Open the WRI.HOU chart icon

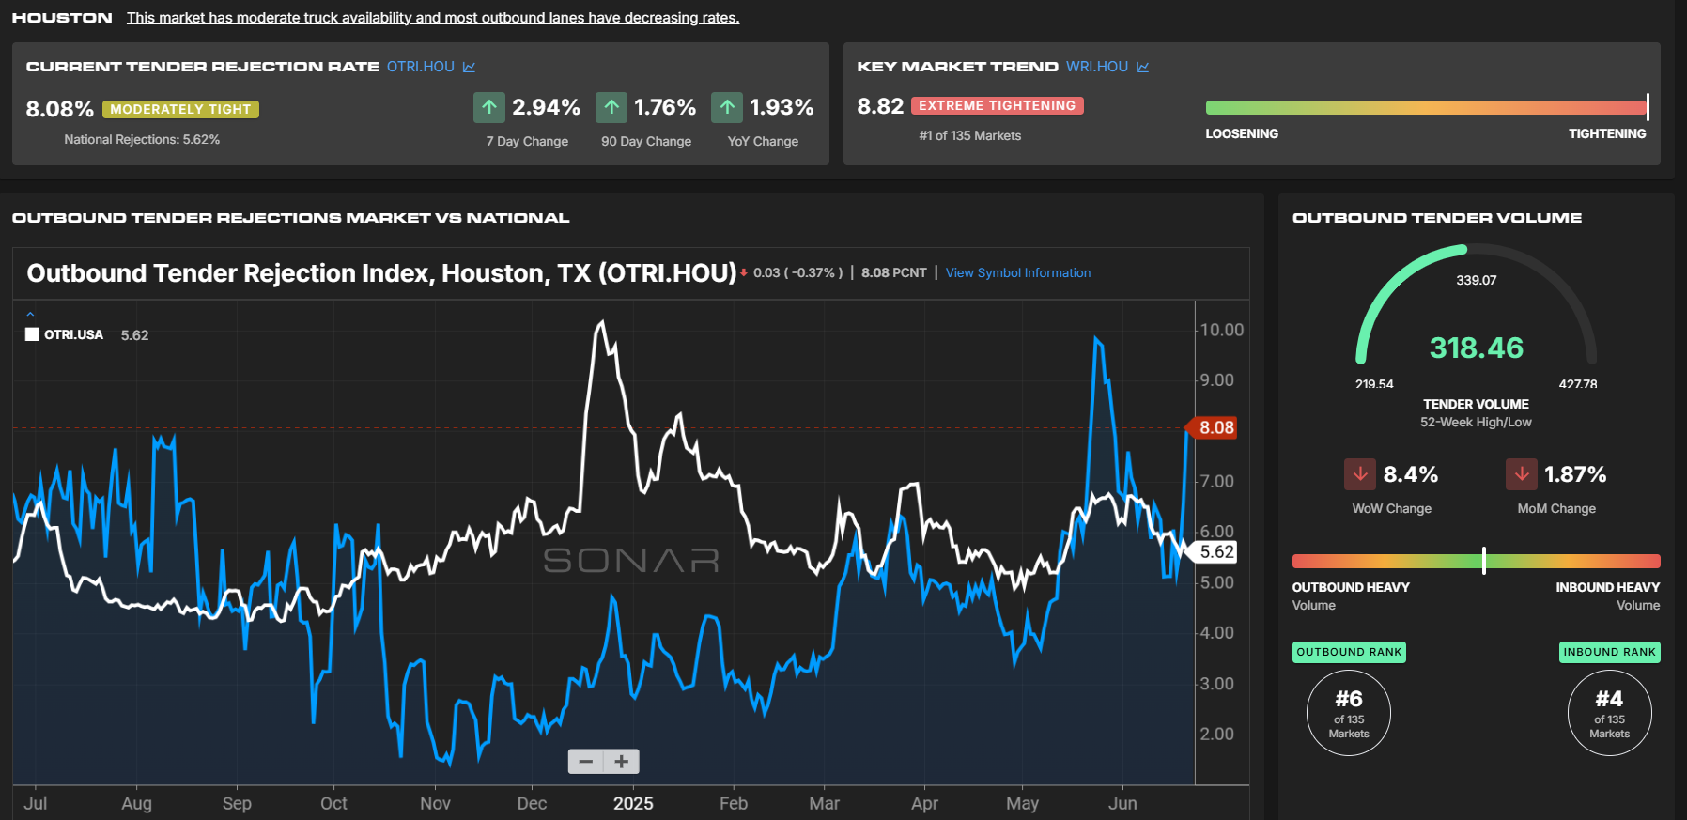(x=1142, y=67)
